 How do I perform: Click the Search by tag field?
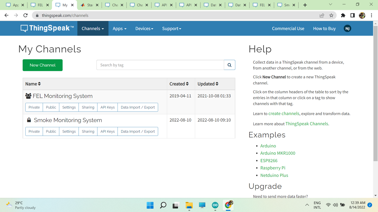click(x=160, y=65)
